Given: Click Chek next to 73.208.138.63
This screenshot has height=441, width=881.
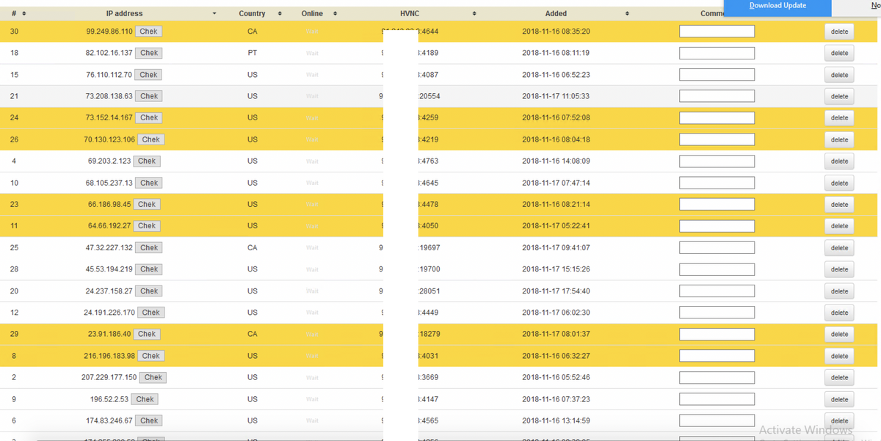Looking at the screenshot, I should pyautogui.click(x=150, y=96).
